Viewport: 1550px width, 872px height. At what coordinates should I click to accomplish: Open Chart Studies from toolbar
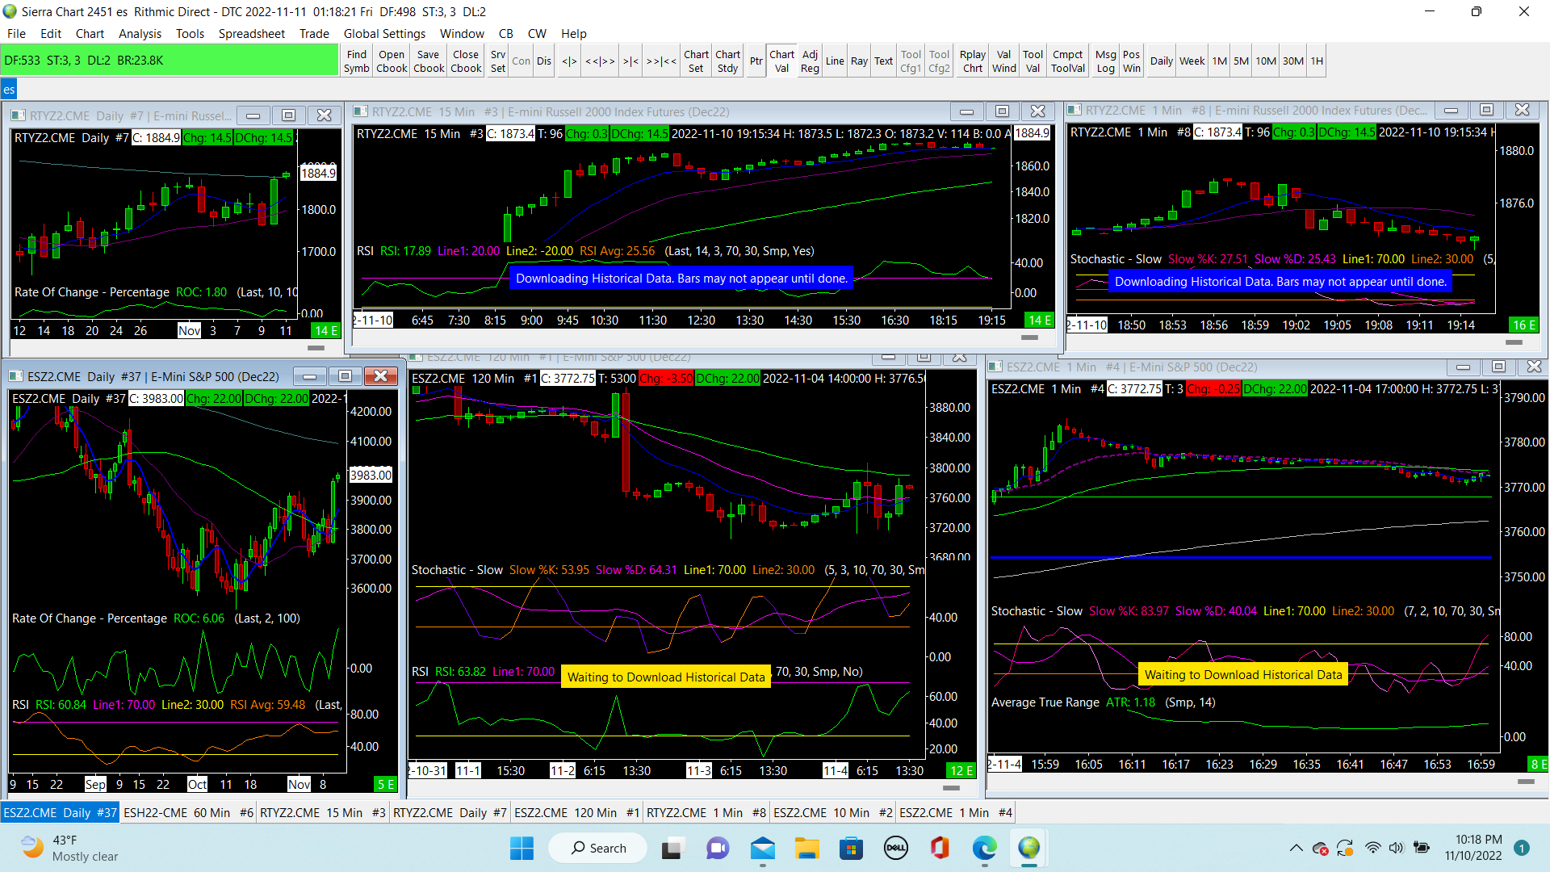point(727,61)
